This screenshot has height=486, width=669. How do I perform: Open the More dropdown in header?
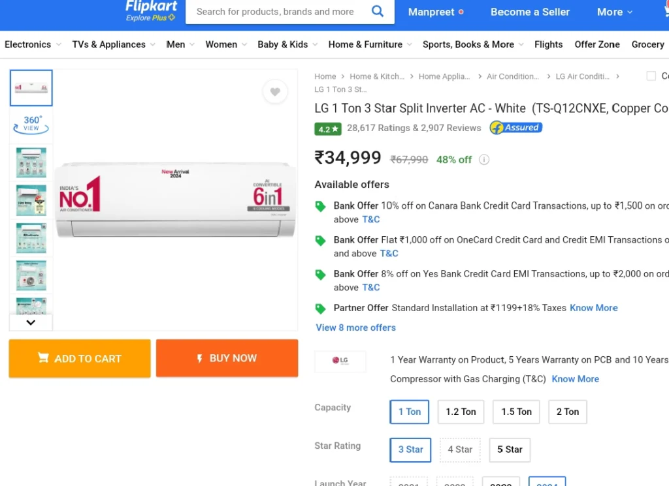[x=614, y=12]
